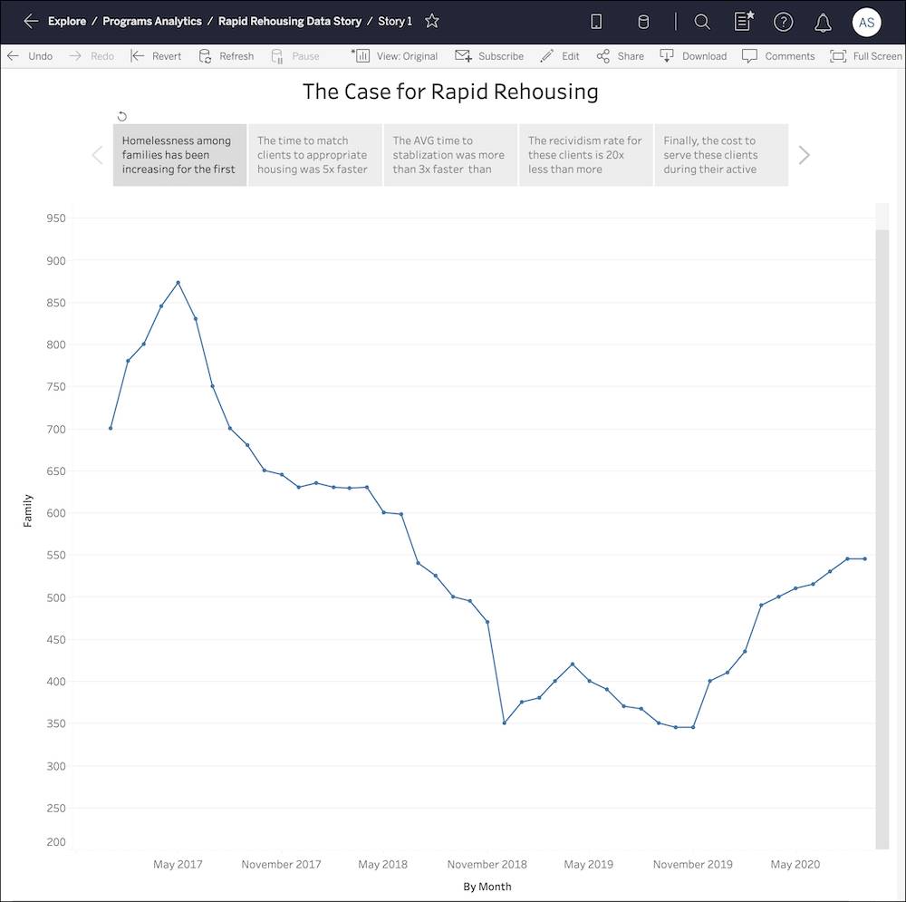Click the 'November 2018' axis label
Screen dimensions: 906x902
tap(487, 865)
